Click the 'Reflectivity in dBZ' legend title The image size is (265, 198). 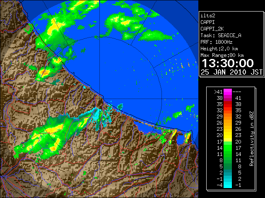click(252, 139)
